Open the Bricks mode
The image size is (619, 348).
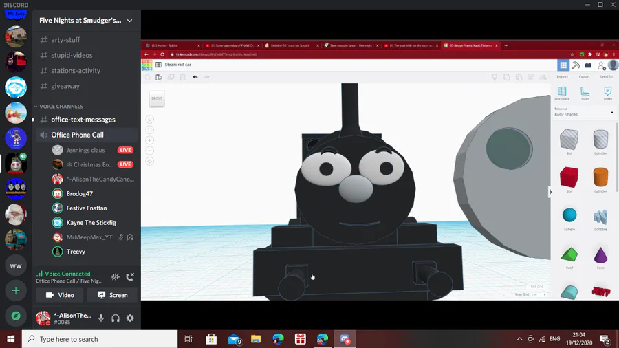pos(588,65)
